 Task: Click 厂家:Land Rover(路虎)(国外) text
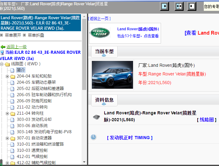click(x=166, y=65)
